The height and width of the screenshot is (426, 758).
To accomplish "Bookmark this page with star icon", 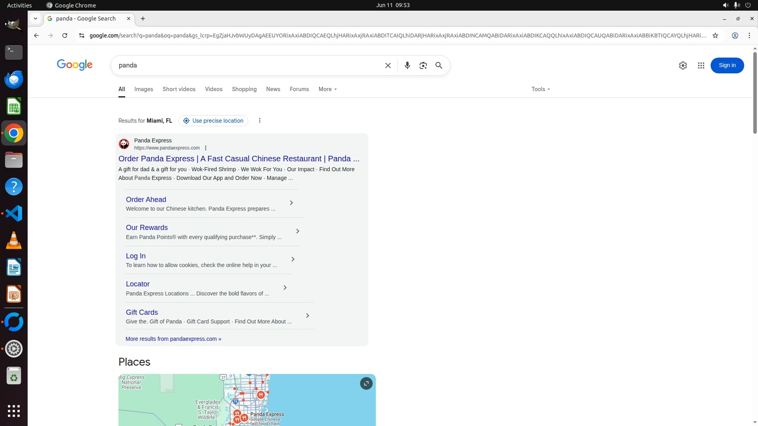I will pos(715,35).
